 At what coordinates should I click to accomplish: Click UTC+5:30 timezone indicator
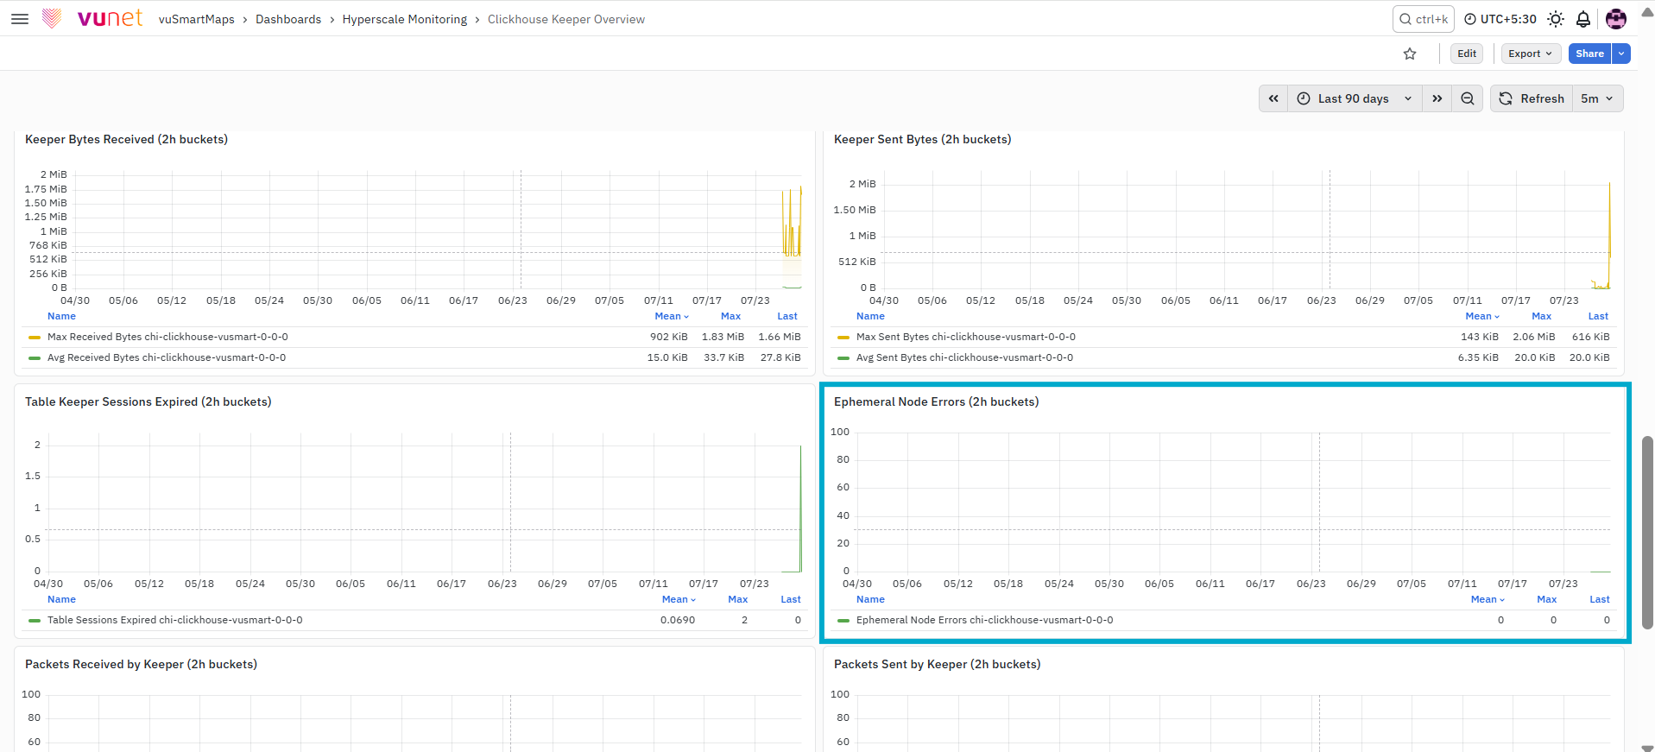coord(1500,19)
